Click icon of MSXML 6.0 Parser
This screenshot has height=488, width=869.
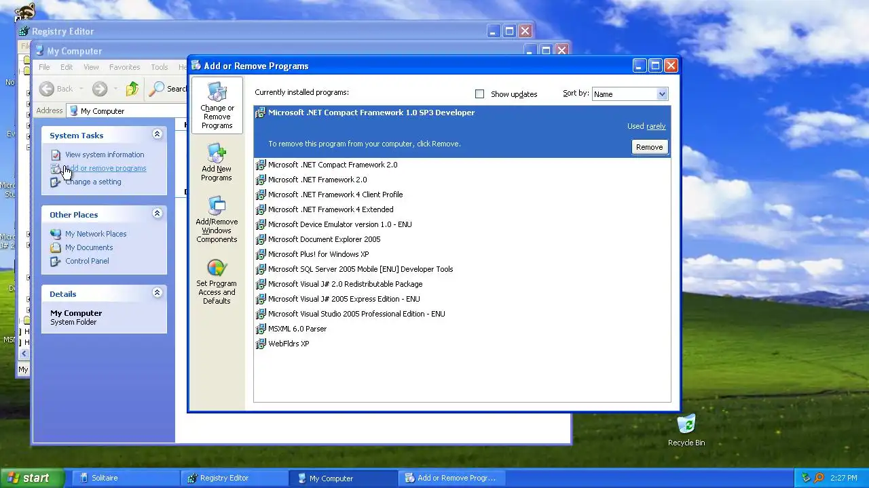[x=260, y=329]
